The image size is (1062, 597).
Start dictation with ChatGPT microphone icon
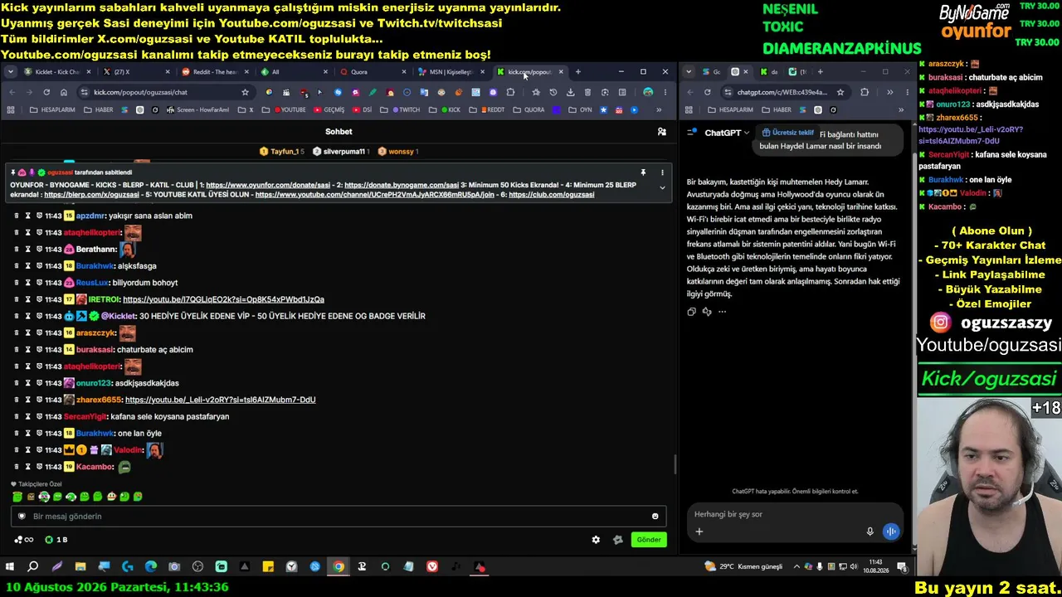click(x=870, y=531)
